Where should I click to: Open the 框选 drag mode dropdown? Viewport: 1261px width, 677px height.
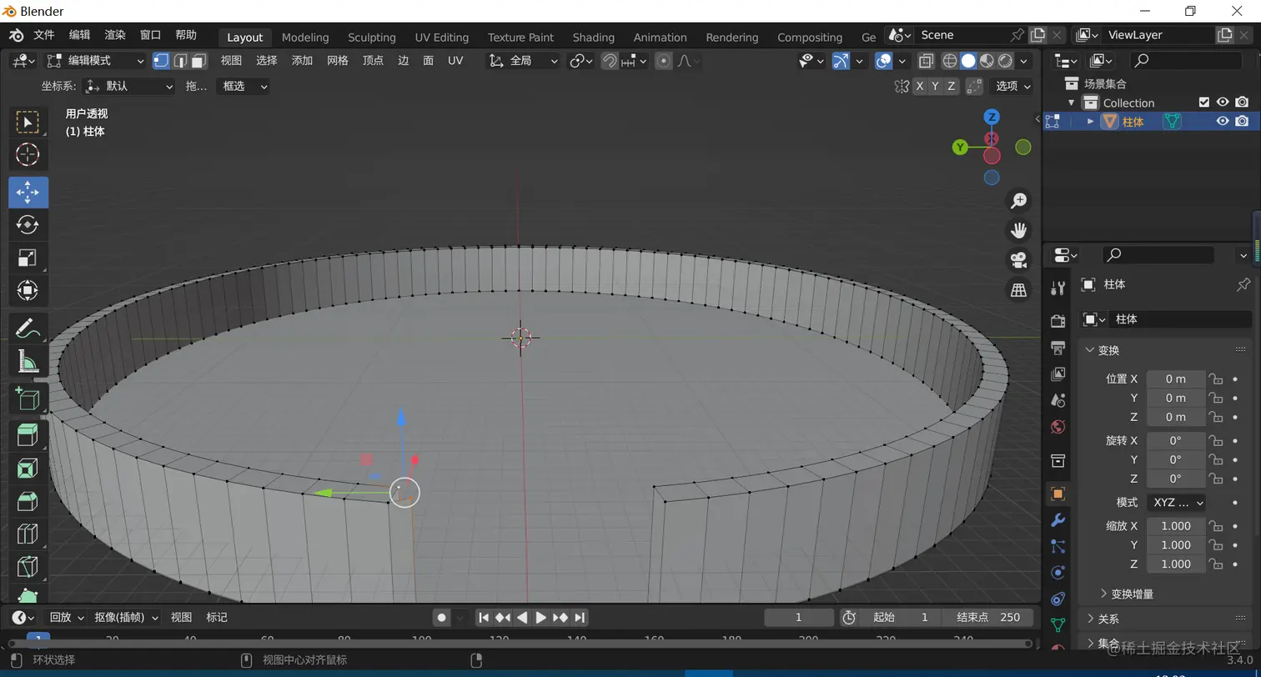pyautogui.click(x=243, y=86)
